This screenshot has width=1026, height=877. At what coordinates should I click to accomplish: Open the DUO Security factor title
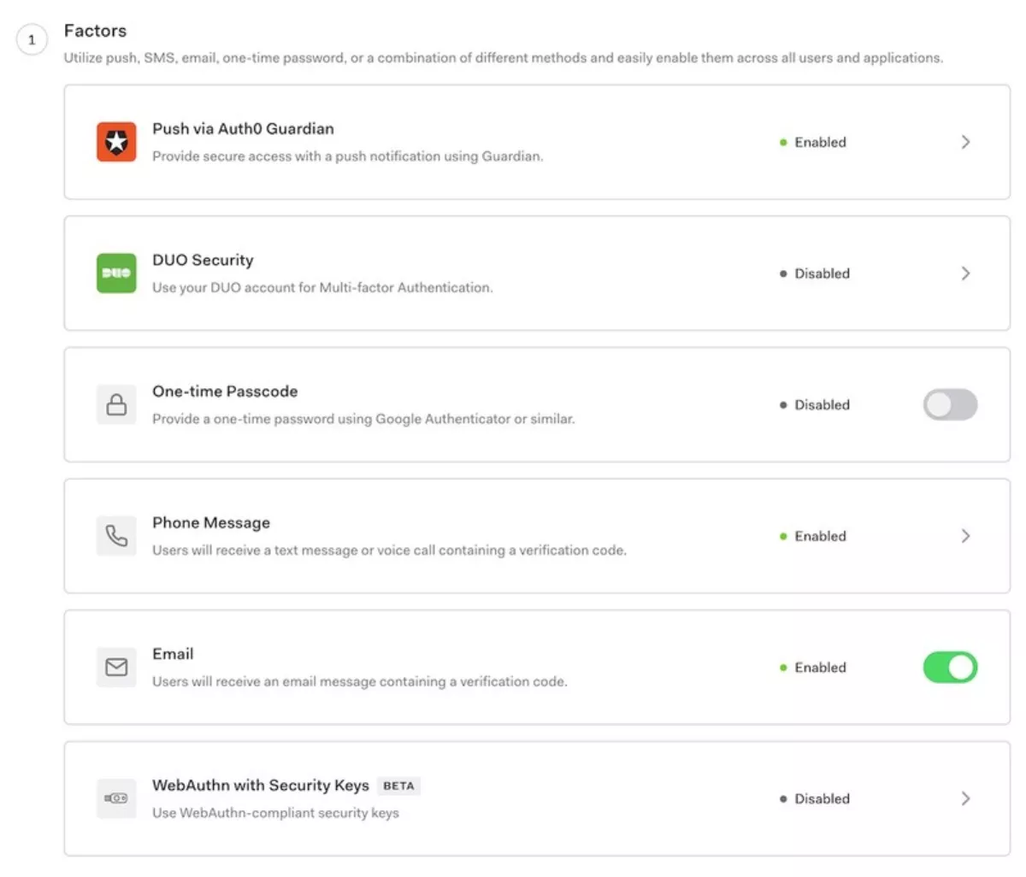203,260
